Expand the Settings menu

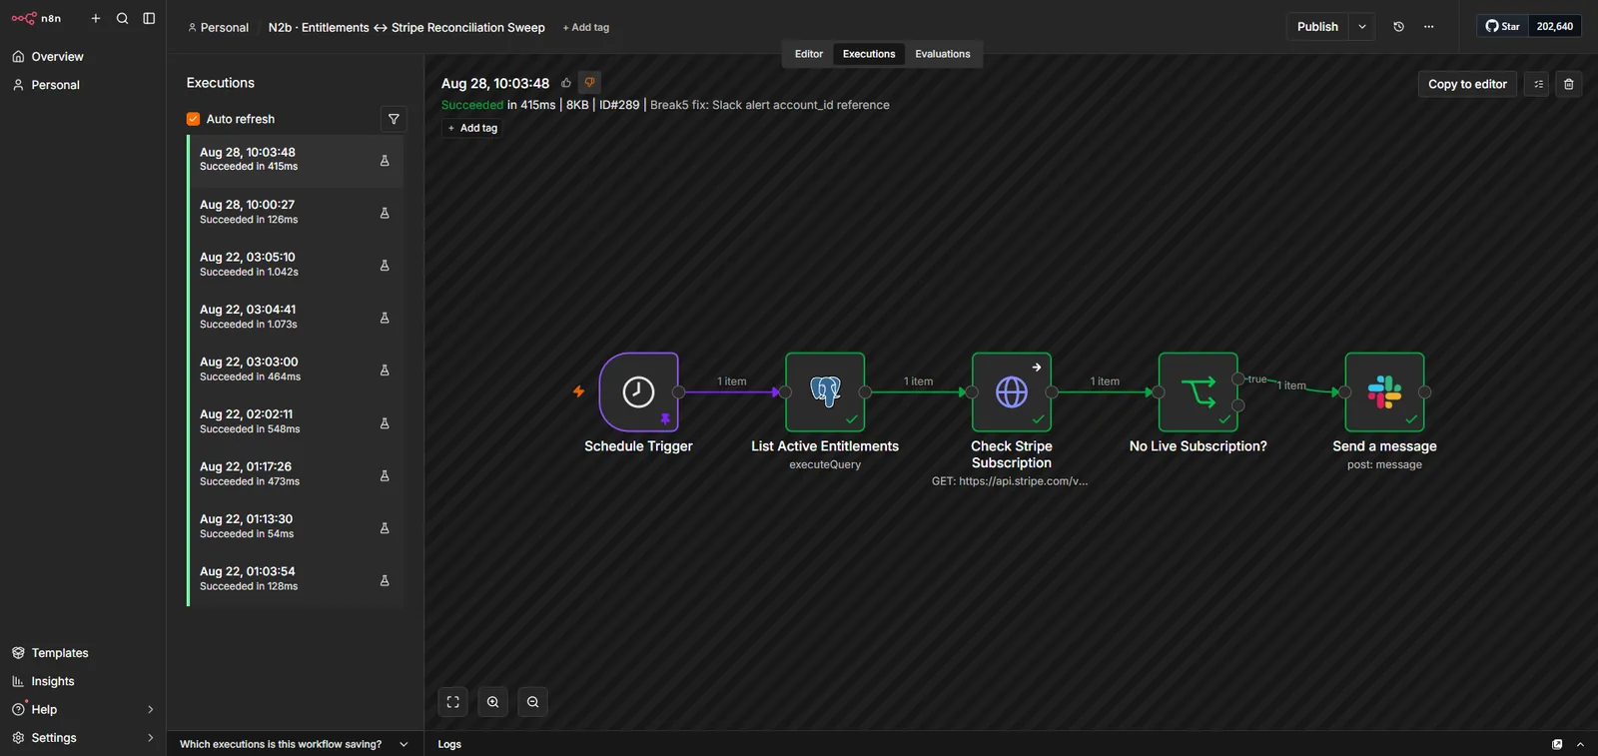83,738
